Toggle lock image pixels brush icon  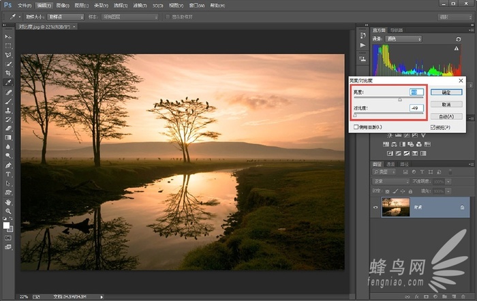tap(395, 191)
